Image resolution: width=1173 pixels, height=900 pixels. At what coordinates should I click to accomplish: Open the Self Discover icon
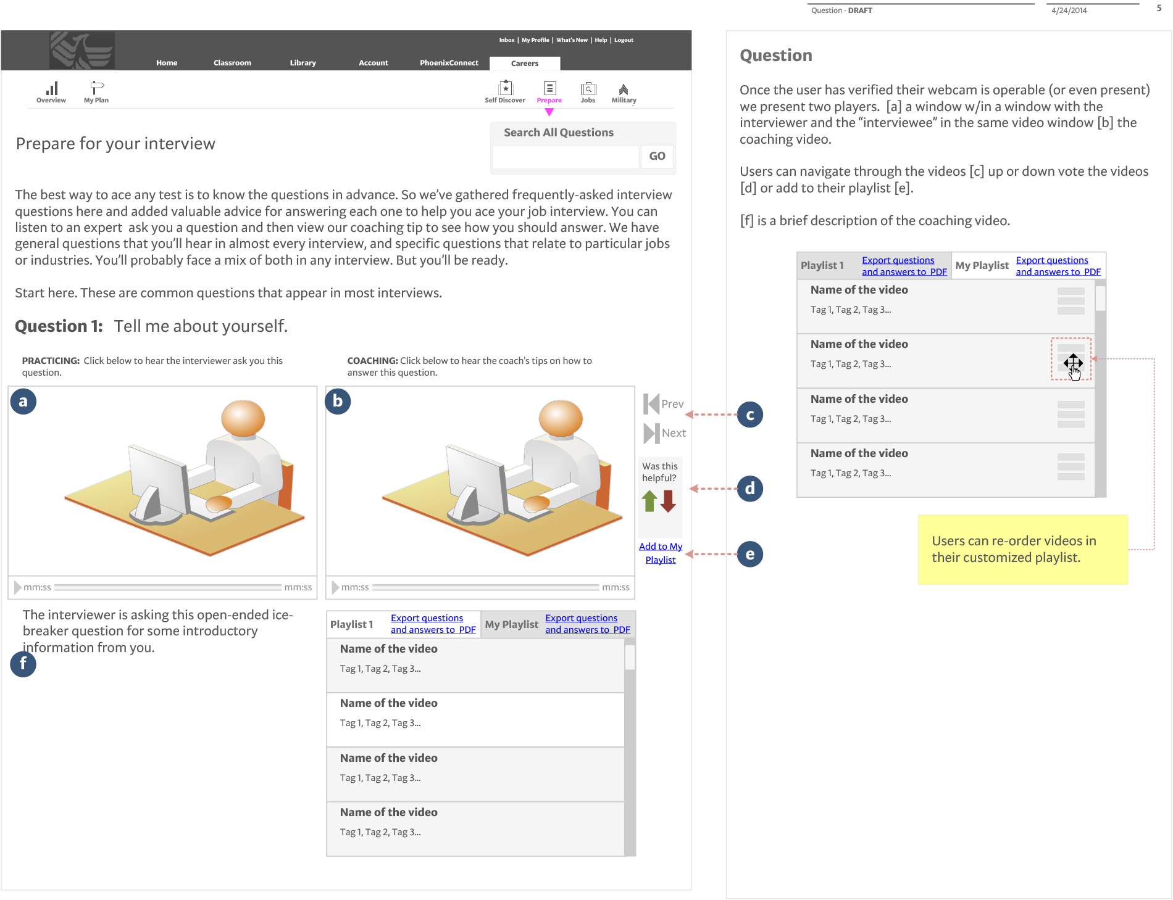pyautogui.click(x=505, y=88)
